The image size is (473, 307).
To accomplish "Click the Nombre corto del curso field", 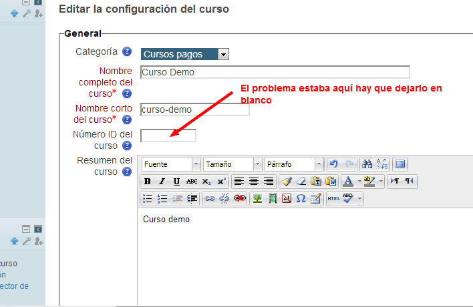I will tap(194, 109).
